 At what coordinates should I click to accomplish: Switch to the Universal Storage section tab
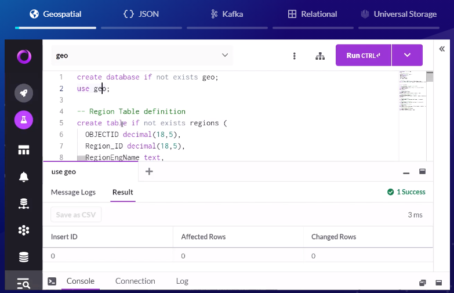tap(399, 15)
